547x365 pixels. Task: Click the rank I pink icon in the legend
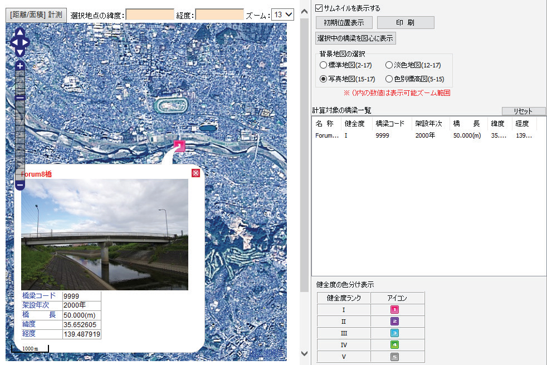(x=394, y=309)
